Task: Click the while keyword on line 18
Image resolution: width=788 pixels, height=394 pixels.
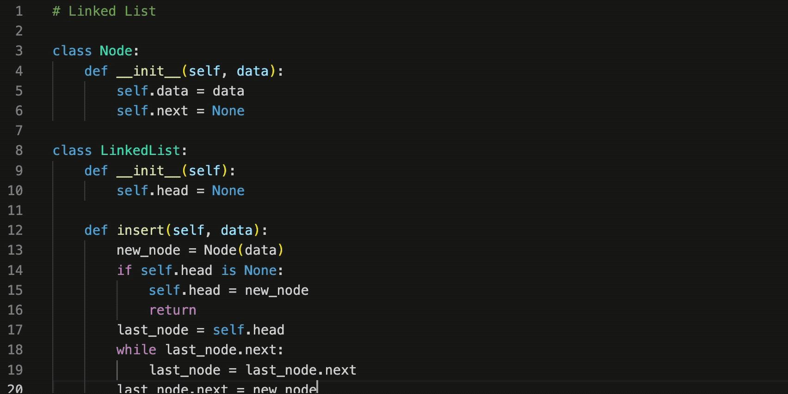Action: point(136,350)
